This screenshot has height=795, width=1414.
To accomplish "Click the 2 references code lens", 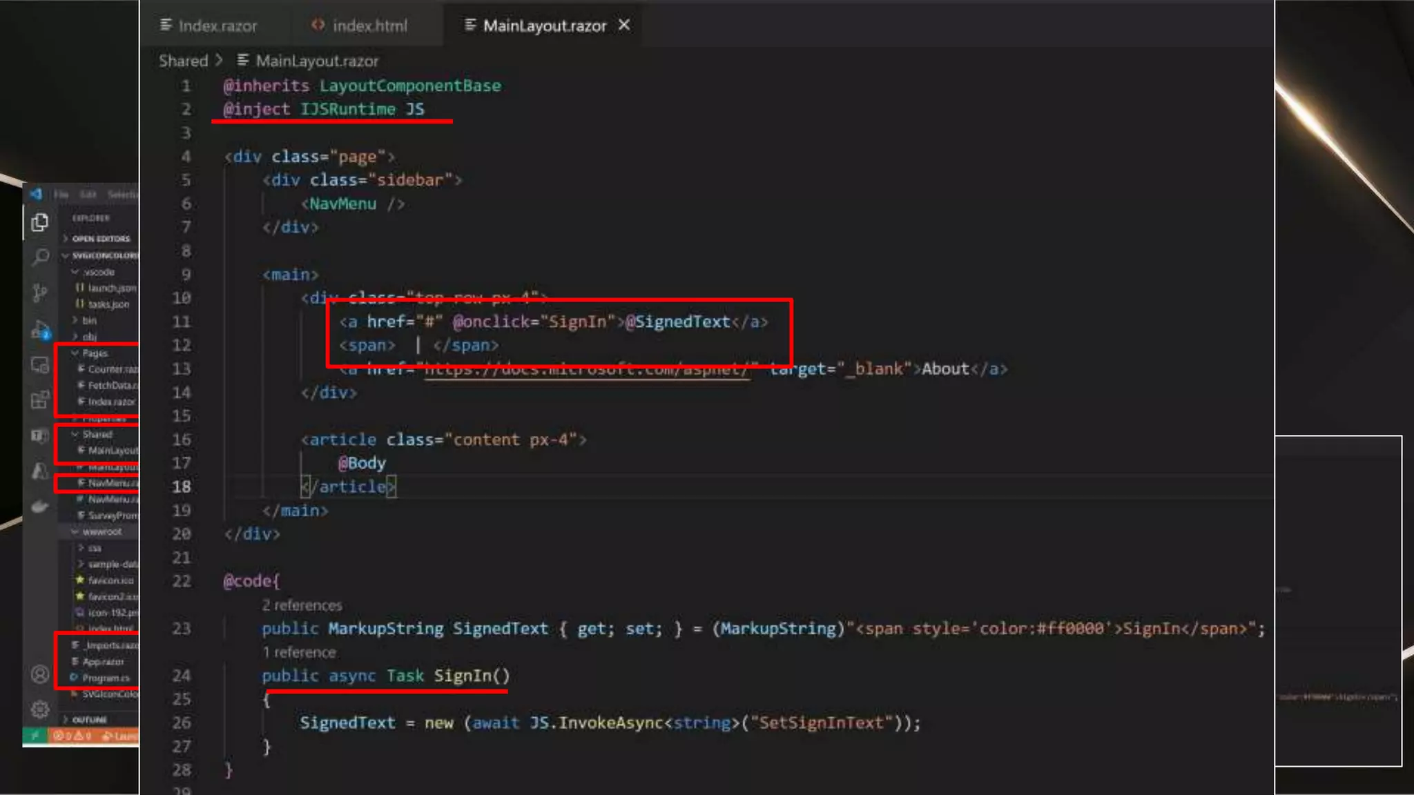I will (x=302, y=605).
